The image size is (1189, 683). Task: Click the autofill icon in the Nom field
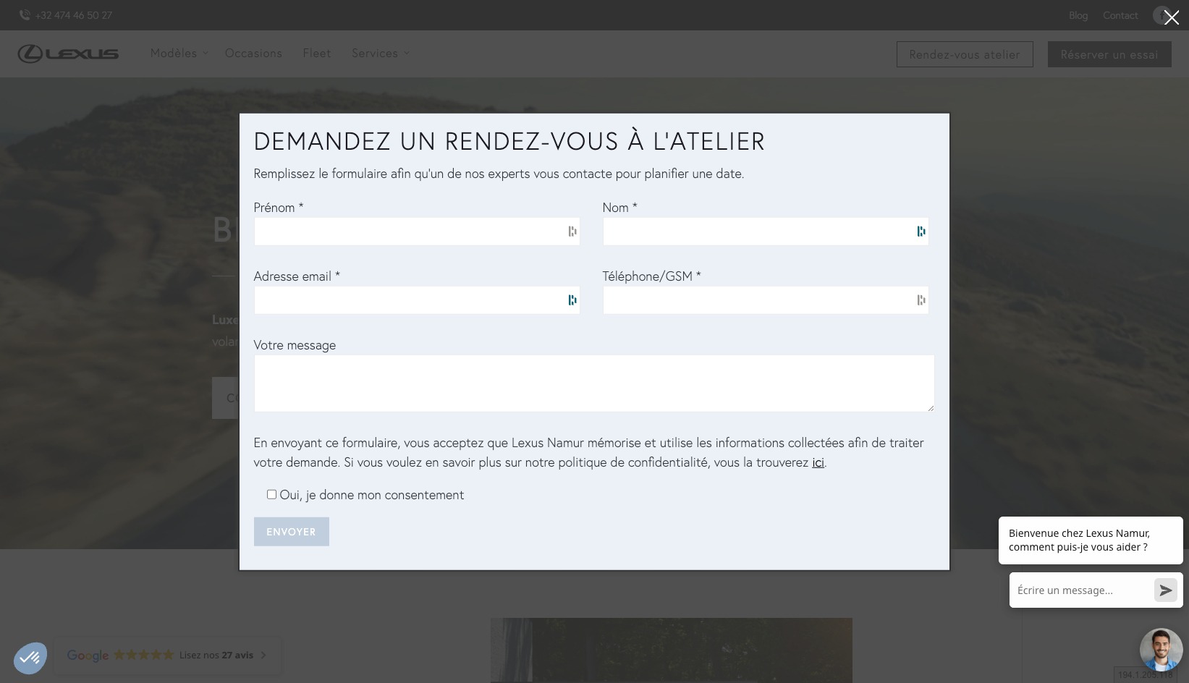click(x=921, y=232)
